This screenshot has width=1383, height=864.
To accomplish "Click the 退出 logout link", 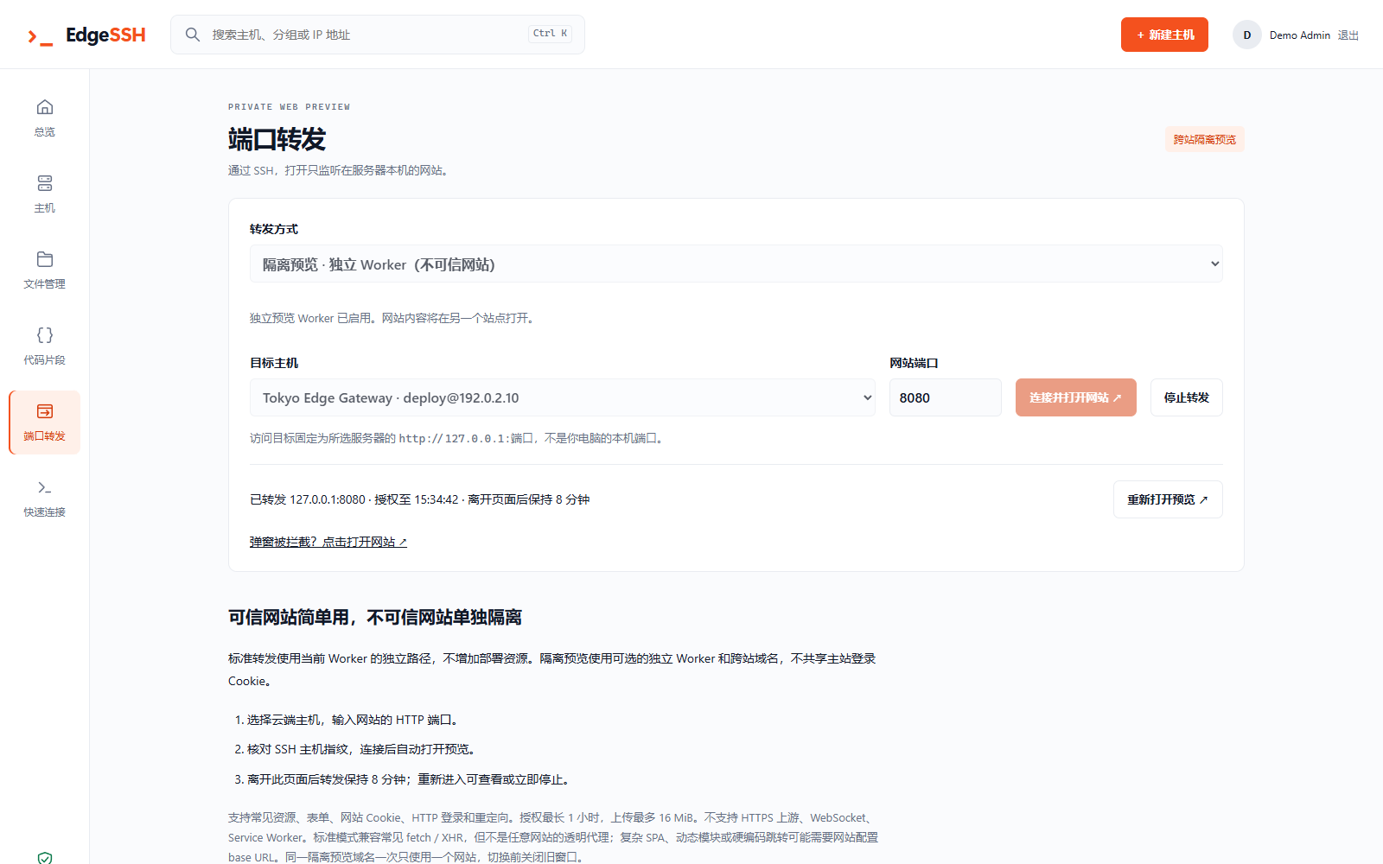I will (x=1348, y=35).
